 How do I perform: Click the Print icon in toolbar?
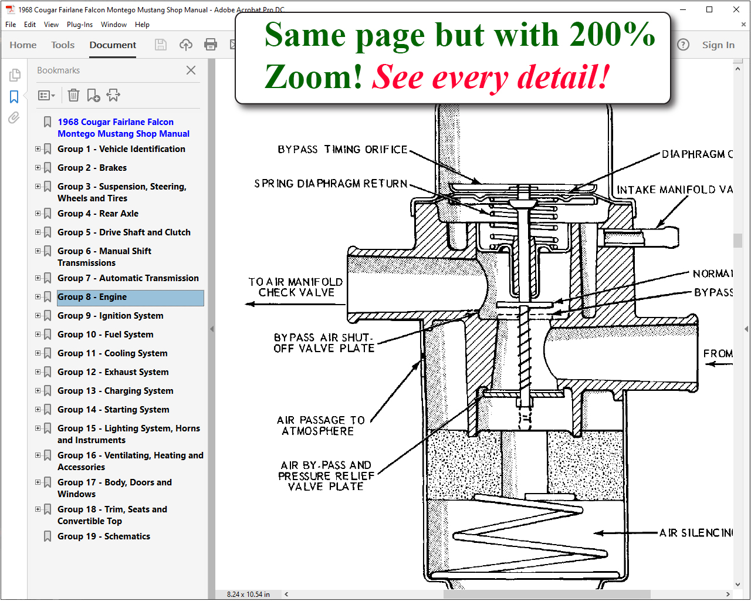tap(211, 45)
